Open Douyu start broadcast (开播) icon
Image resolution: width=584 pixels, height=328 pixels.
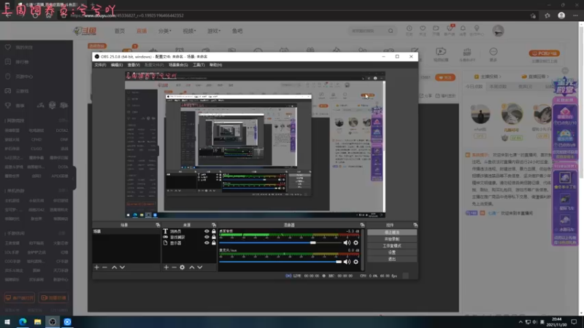coord(436,28)
